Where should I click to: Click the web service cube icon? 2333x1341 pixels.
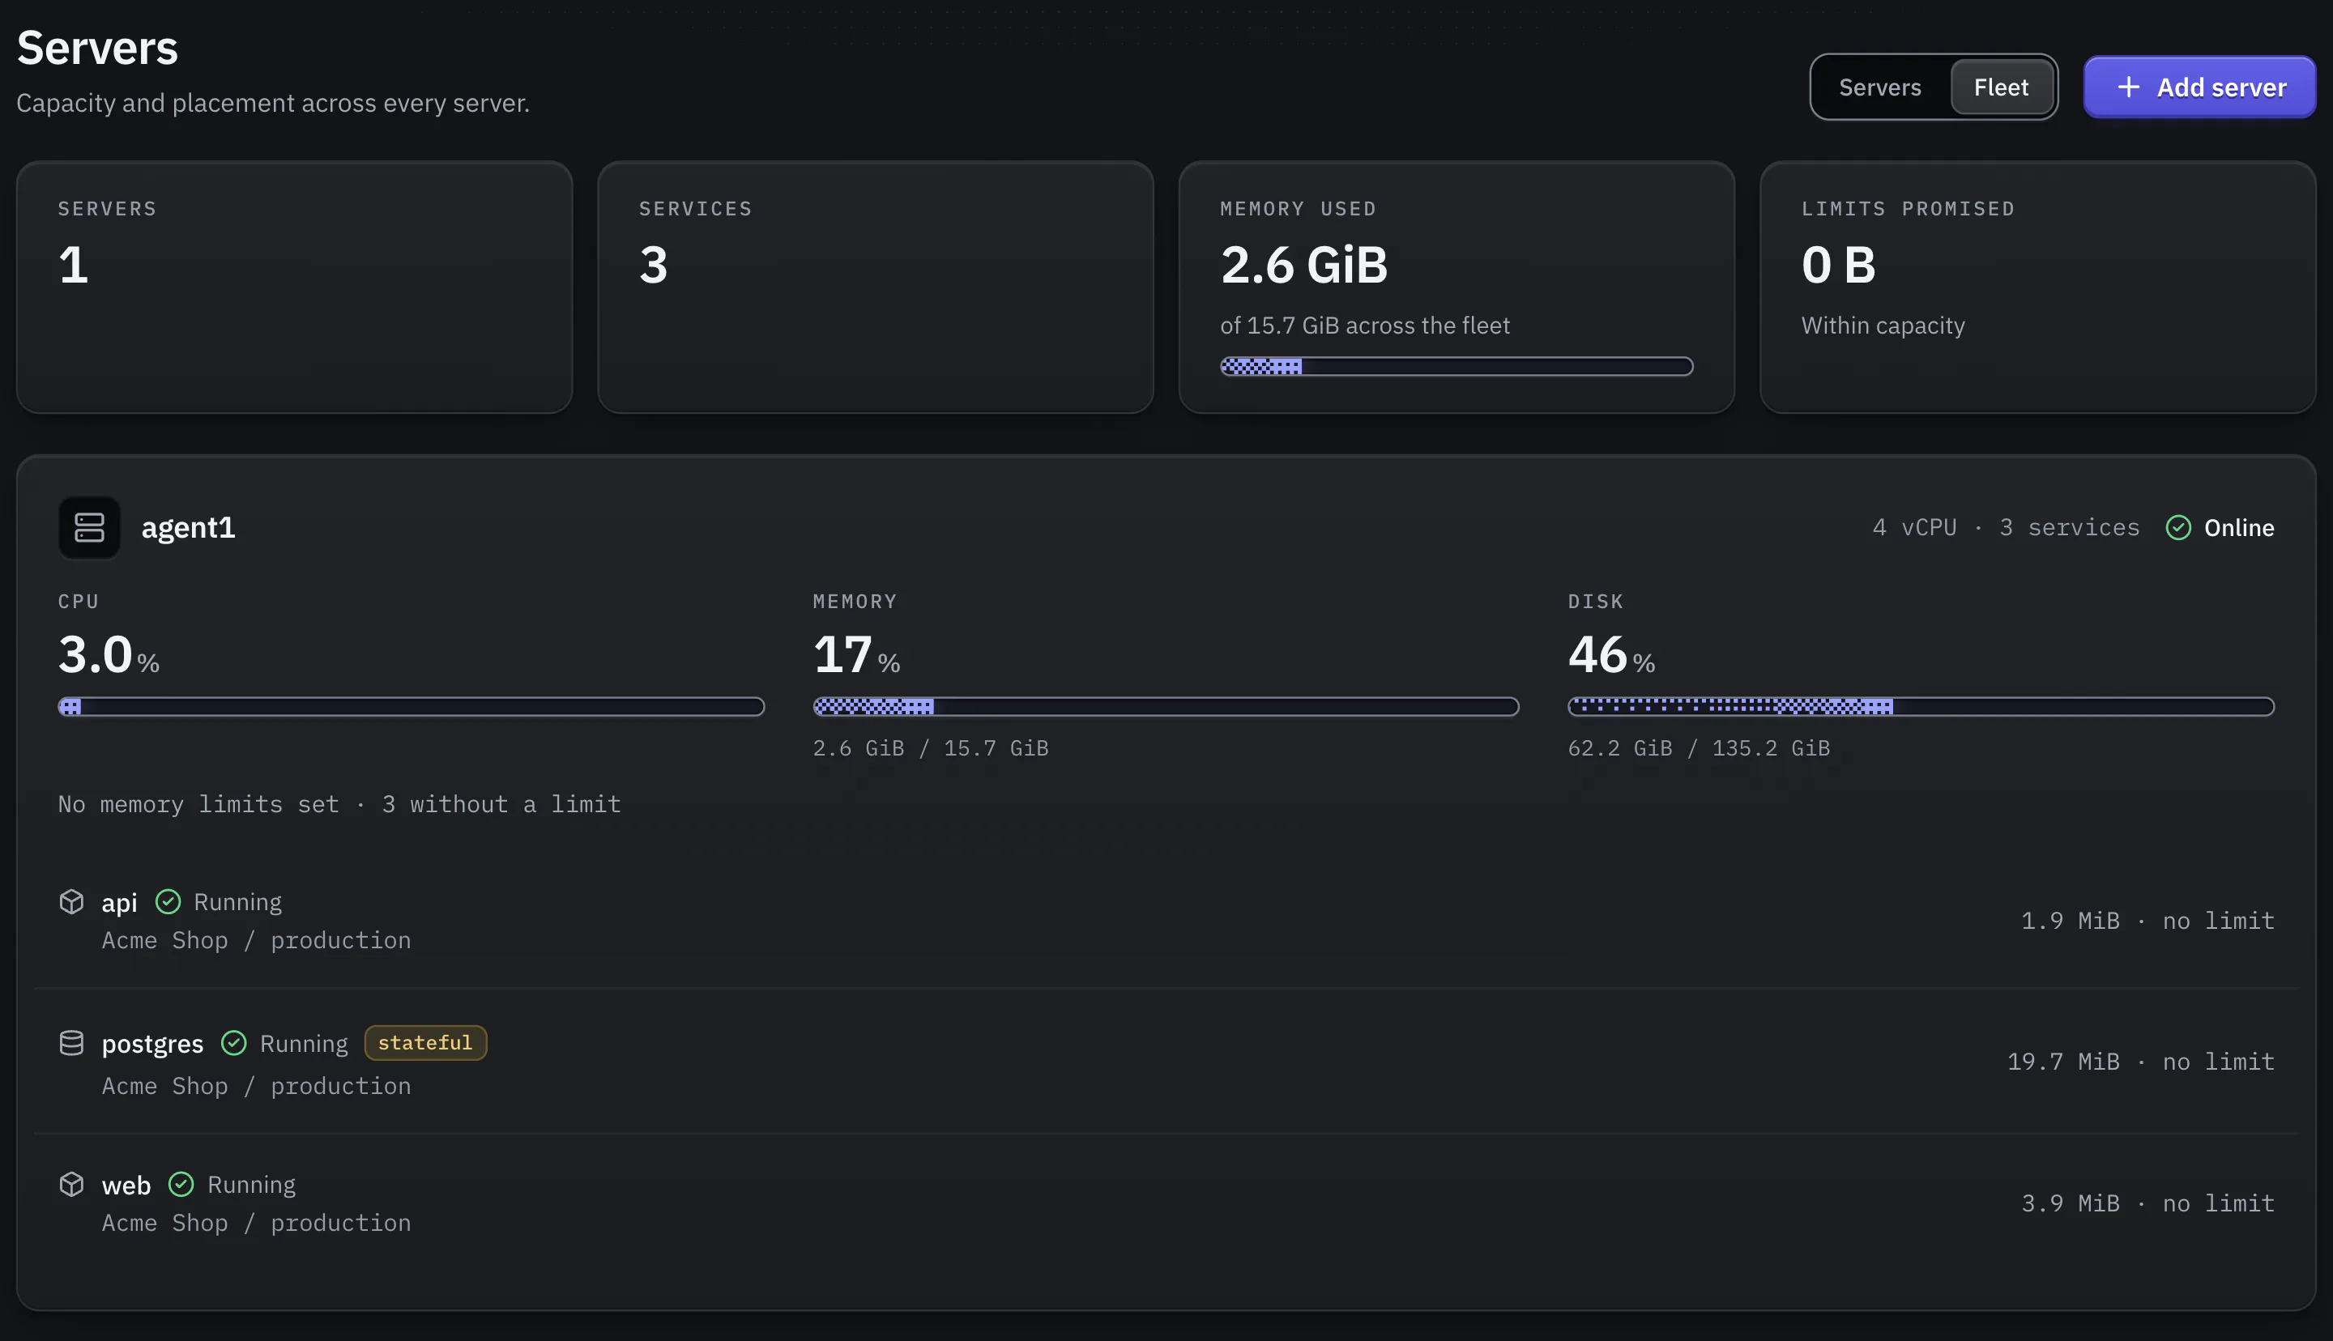72,1185
